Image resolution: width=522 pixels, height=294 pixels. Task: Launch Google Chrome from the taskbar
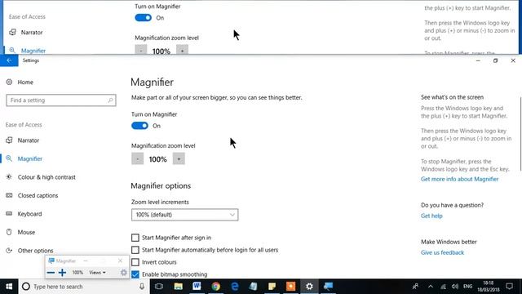(215, 287)
